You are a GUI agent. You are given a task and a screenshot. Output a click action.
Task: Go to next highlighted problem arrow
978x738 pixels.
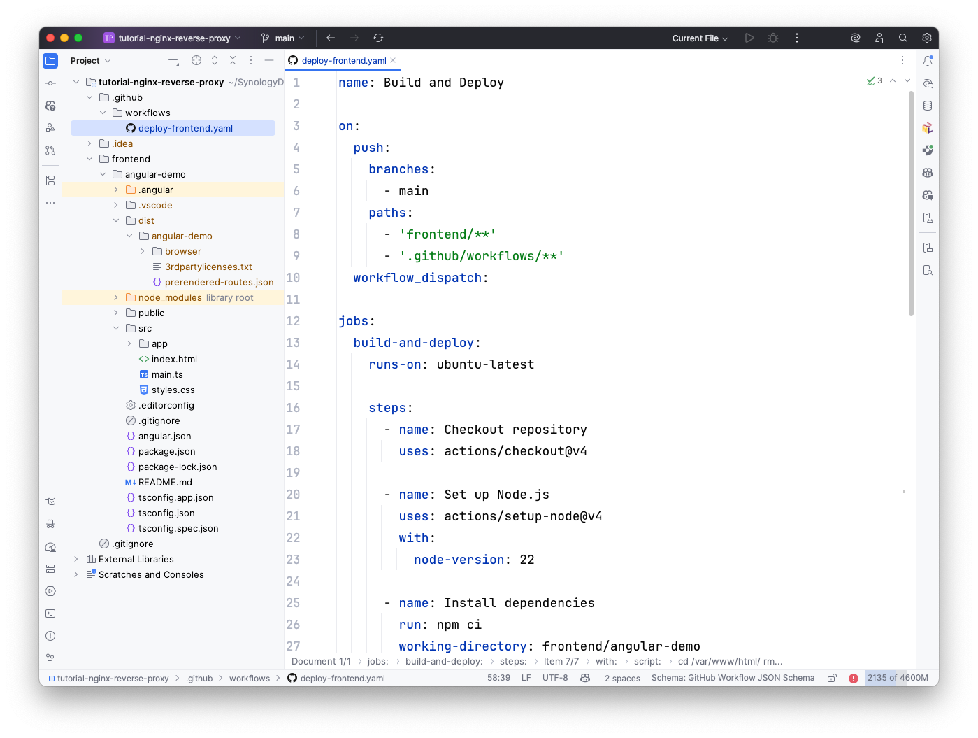[x=907, y=80]
